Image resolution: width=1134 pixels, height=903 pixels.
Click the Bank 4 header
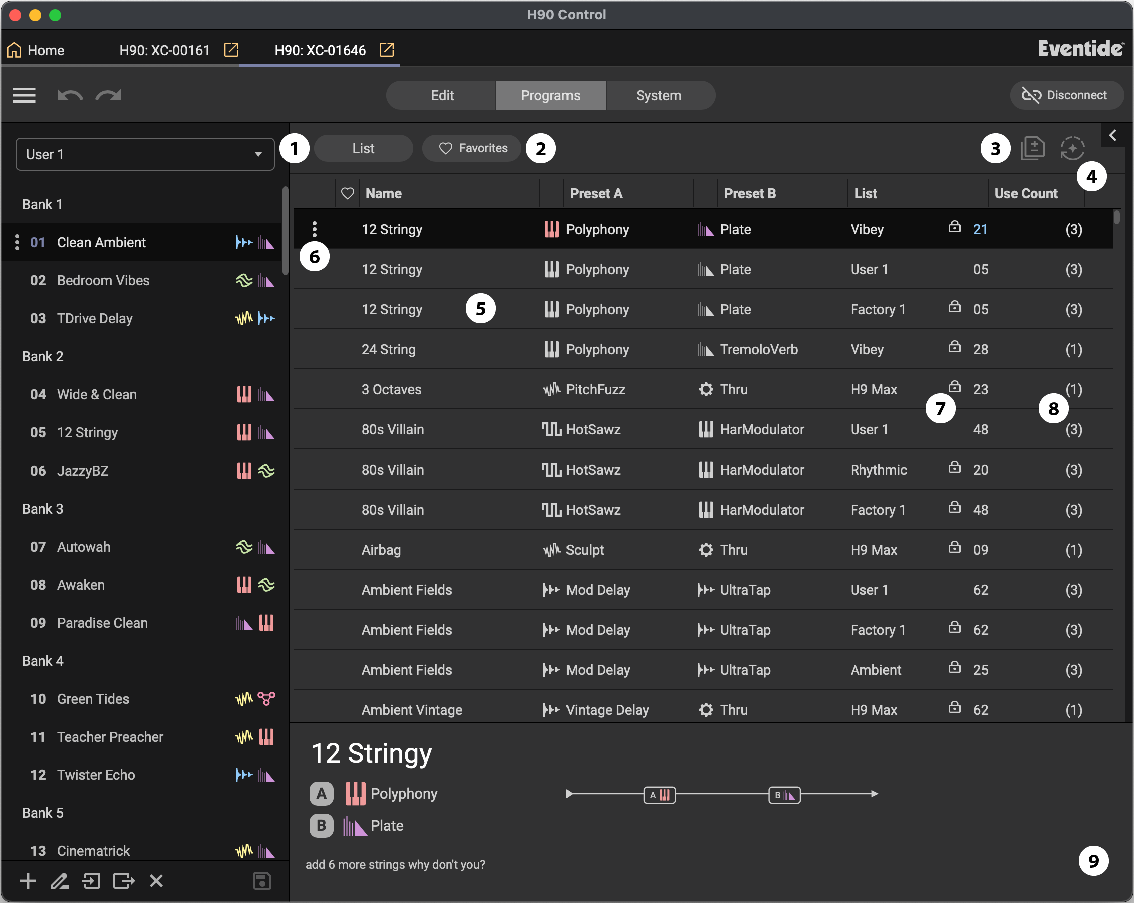[43, 661]
